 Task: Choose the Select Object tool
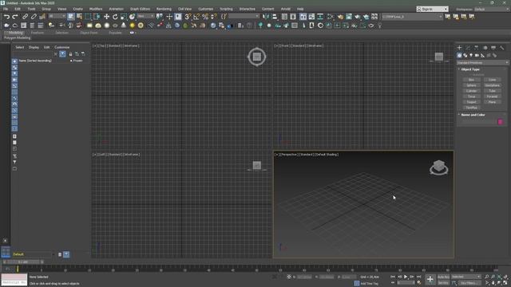[71, 17]
